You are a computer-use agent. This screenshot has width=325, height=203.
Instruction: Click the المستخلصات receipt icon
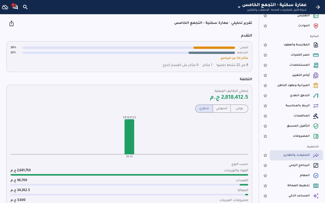[x=316, y=65]
